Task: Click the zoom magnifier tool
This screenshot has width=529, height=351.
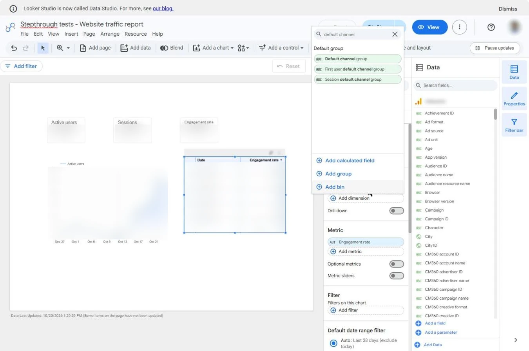Action: pyautogui.click(x=60, y=48)
